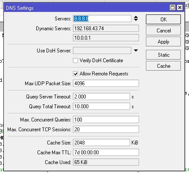Click the Query Server Timeout field
Viewport: 189px width, 176px height.
click(102, 97)
